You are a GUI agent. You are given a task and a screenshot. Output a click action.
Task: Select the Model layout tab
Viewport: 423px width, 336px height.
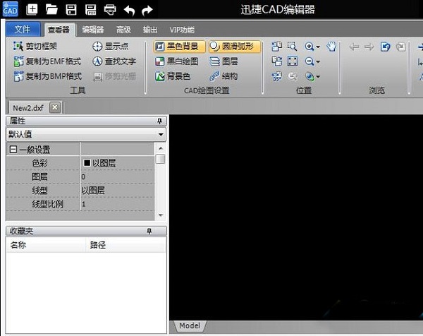190,325
